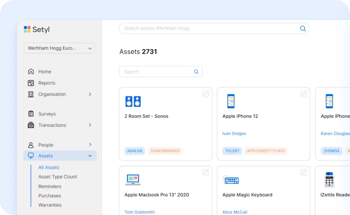
Task: Open the 2 Room Set - Sonos title
Action: click(x=146, y=116)
